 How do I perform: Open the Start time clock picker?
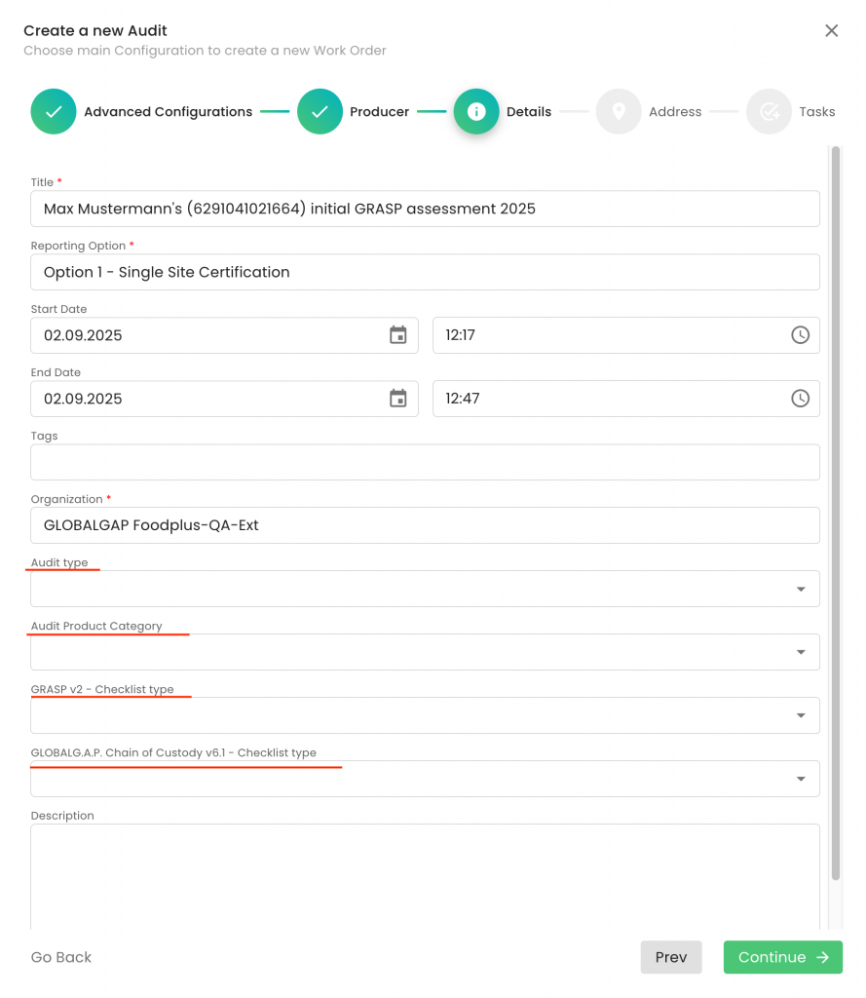click(x=799, y=335)
